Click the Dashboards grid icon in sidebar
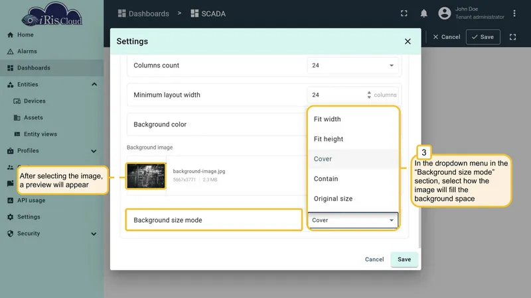531x298 pixels. 10,68
